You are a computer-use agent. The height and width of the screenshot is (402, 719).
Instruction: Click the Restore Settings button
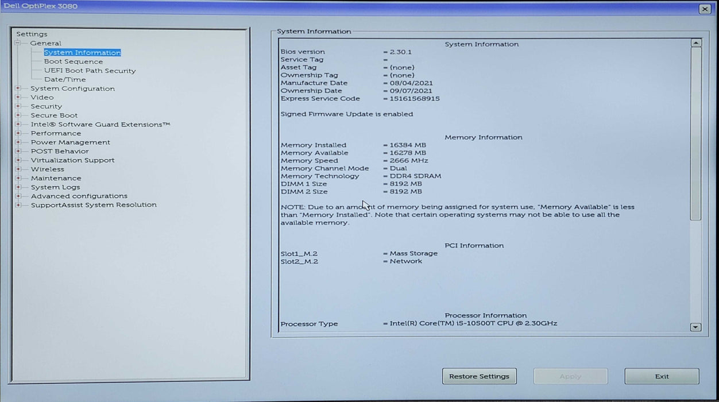click(x=480, y=376)
